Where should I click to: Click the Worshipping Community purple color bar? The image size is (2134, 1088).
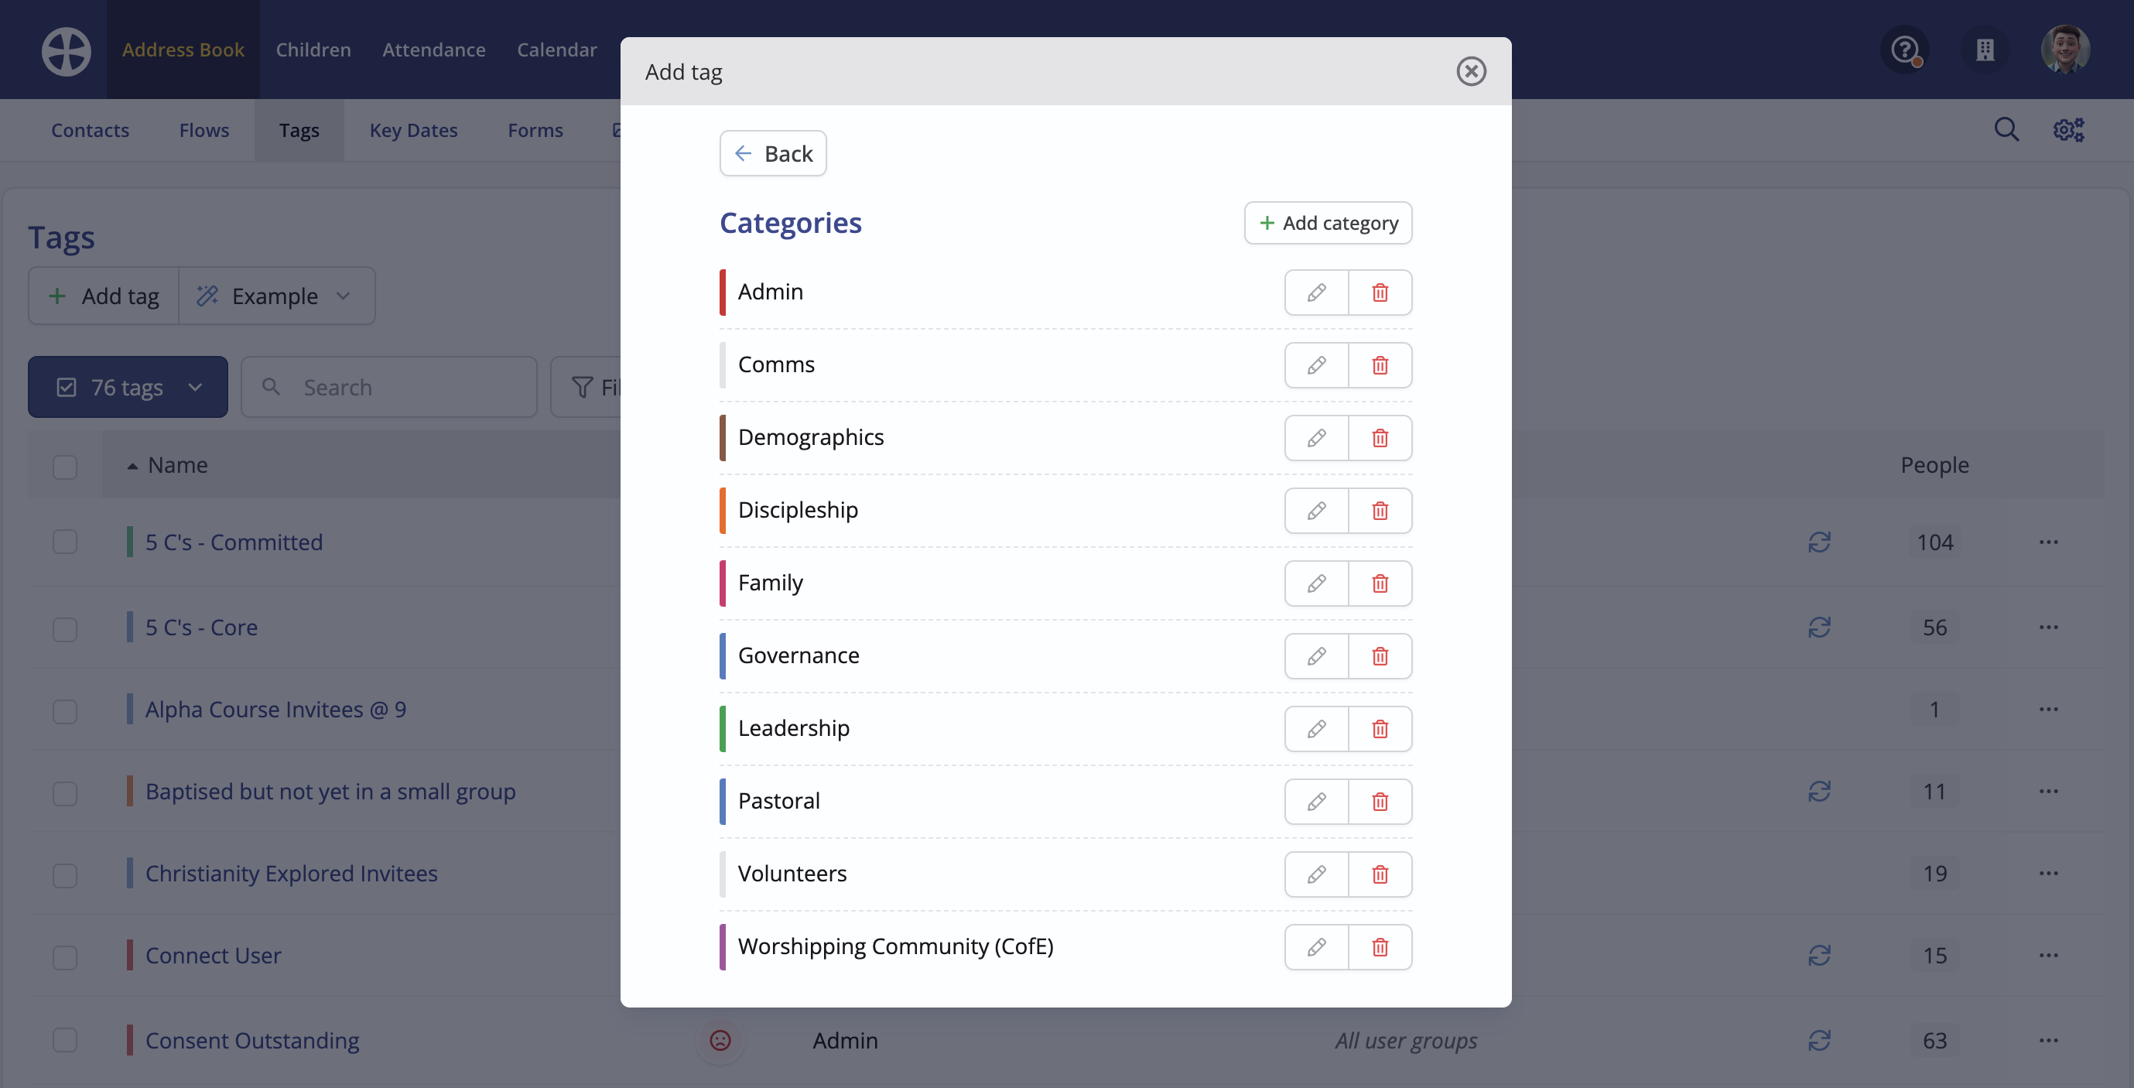tap(723, 946)
